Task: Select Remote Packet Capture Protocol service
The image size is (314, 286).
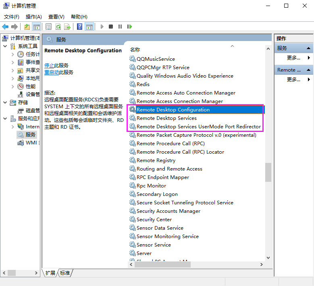Action: coord(193,135)
